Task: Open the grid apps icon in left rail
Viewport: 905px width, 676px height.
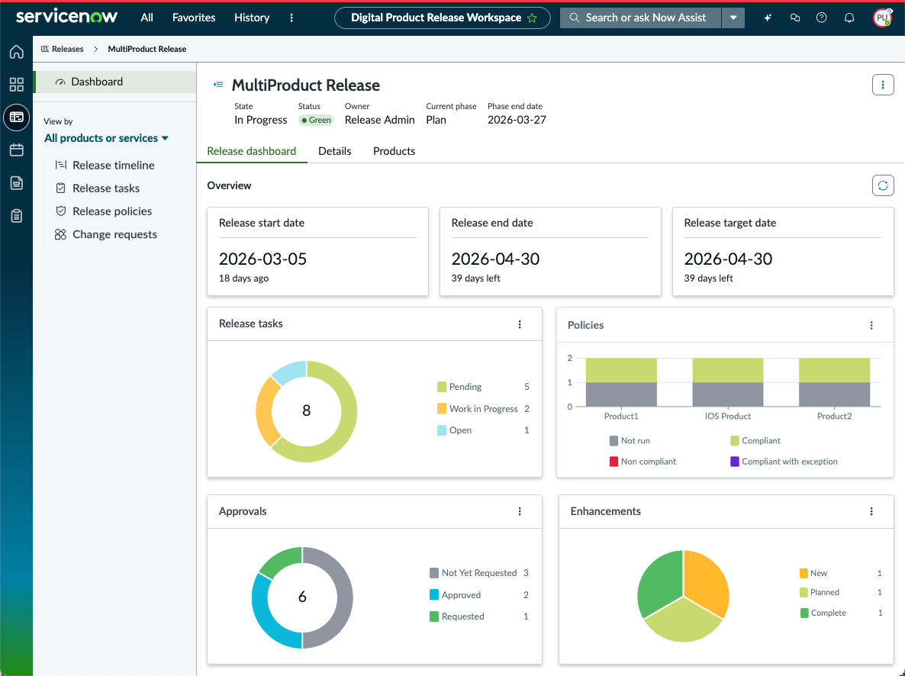Action: tap(16, 85)
